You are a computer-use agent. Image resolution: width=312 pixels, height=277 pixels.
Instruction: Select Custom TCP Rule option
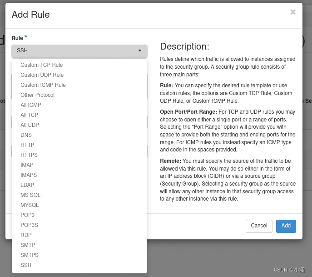pos(42,65)
